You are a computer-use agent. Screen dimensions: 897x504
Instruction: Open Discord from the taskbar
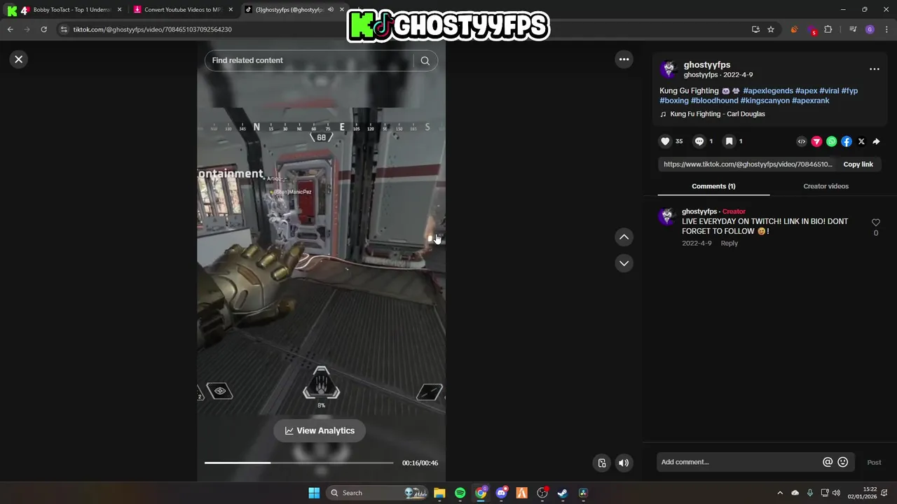(501, 493)
